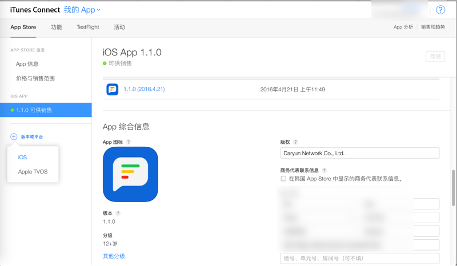Click the large App icon image
Image resolution: width=457 pixels, height=266 pixels.
click(131, 174)
